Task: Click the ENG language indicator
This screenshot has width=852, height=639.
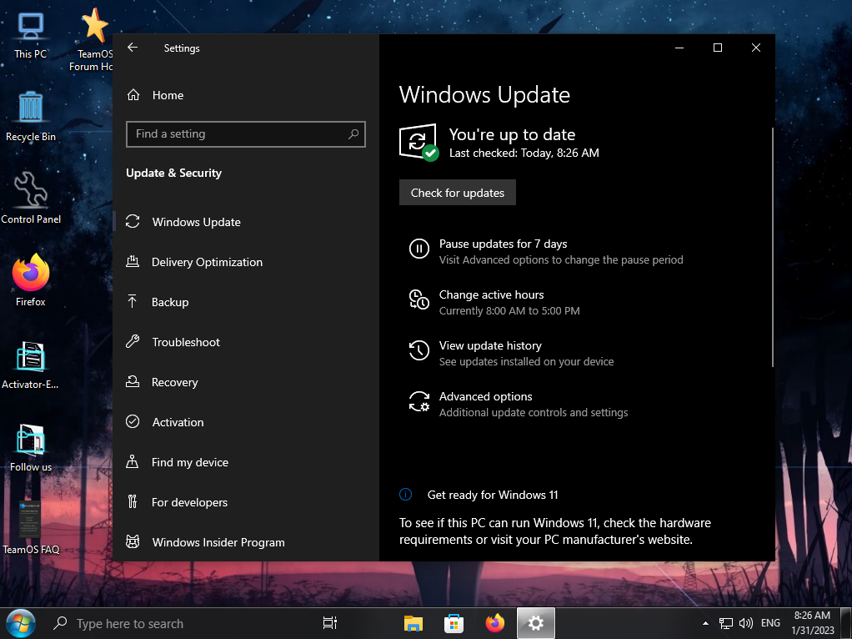Action: [x=770, y=623]
